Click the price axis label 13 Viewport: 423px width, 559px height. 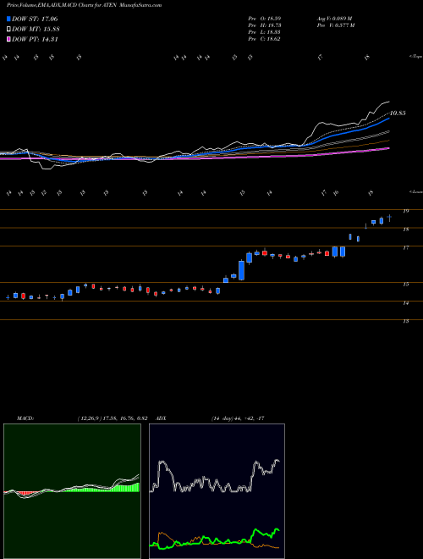(x=405, y=321)
